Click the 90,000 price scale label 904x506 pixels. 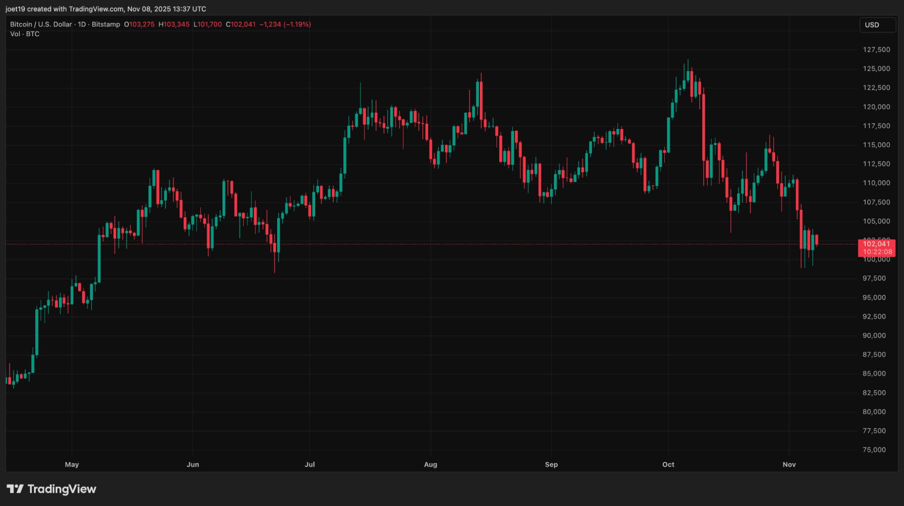click(x=874, y=335)
